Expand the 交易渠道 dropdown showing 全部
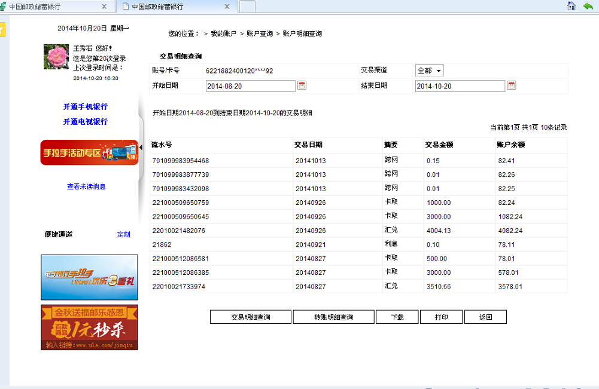Image resolution: width=599 pixels, height=389 pixels. click(x=430, y=71)
